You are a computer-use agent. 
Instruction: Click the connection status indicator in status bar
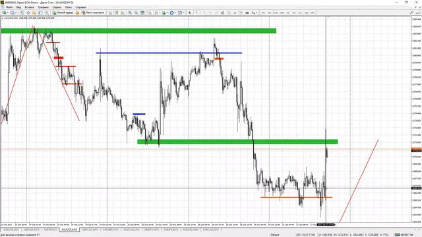click(x=404, y=234)
